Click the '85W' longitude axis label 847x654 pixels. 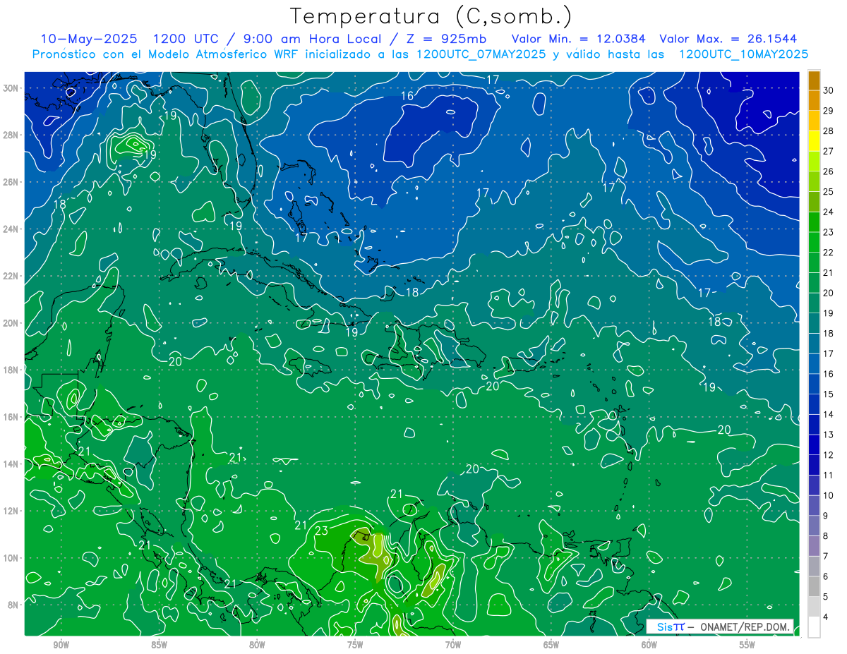click(x=159, y=645)
